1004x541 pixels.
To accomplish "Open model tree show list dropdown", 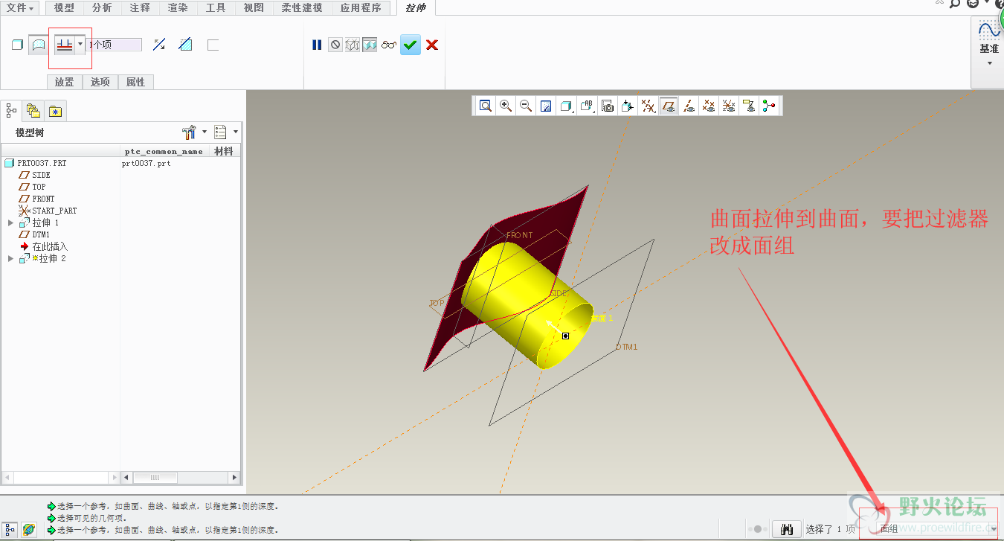I will point(226,132).
